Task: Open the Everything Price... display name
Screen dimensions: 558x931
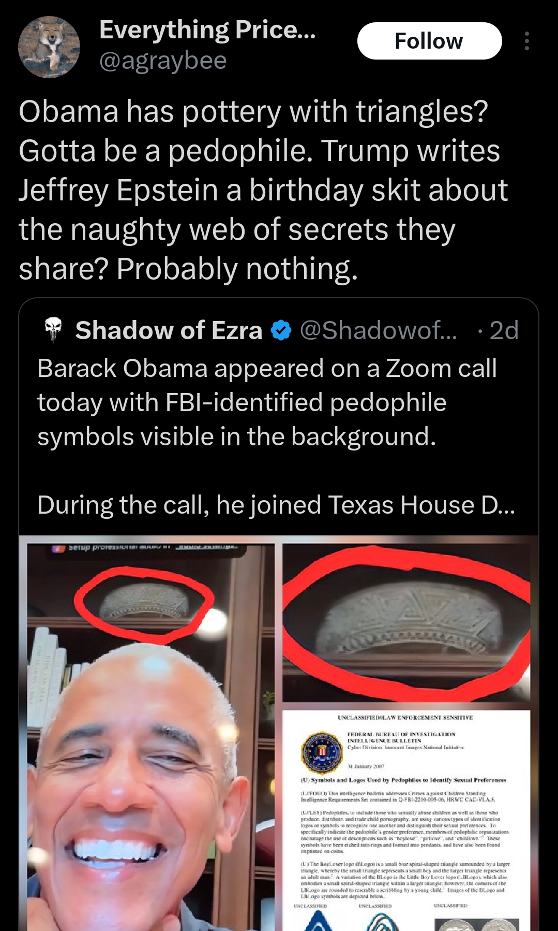Action: 207,30
